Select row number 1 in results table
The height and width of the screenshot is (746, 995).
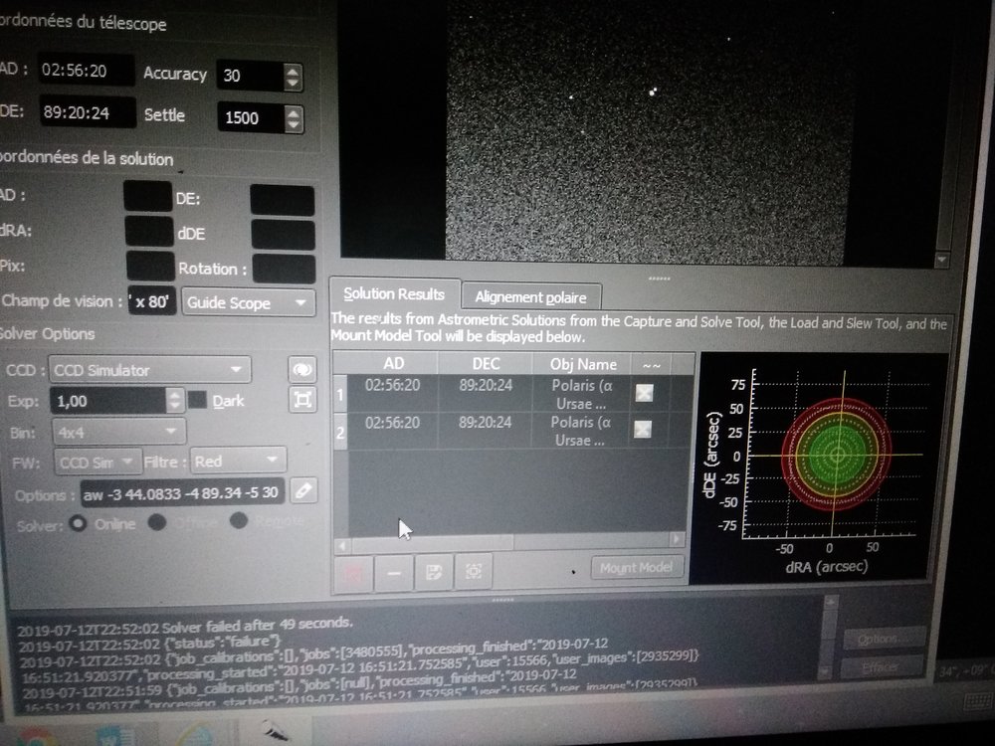pos(340,394)
